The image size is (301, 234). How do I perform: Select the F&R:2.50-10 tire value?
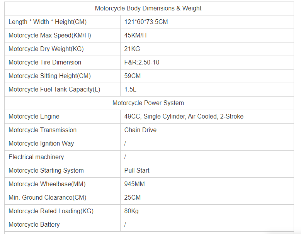click(142, 62)
